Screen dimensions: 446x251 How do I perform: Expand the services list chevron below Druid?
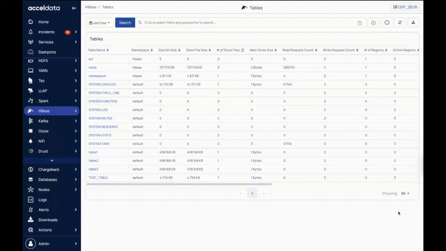(x=52, y=160)
